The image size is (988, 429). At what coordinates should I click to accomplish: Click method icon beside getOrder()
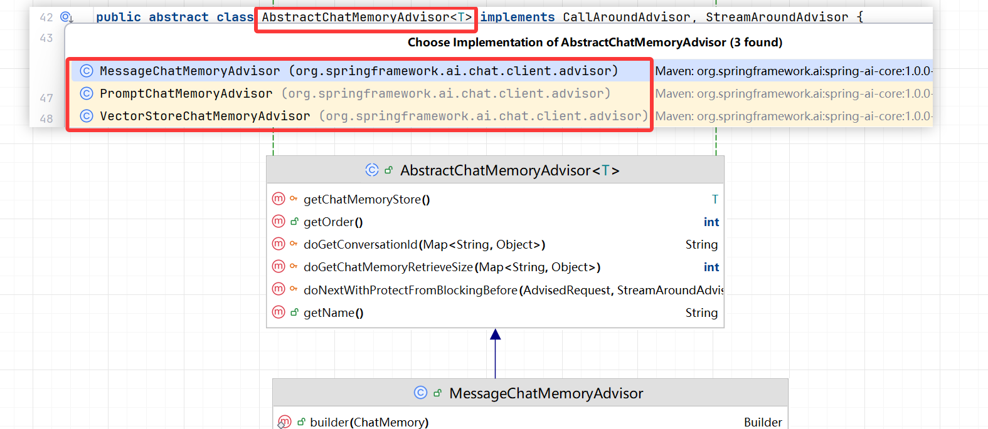tap(279, 221)
